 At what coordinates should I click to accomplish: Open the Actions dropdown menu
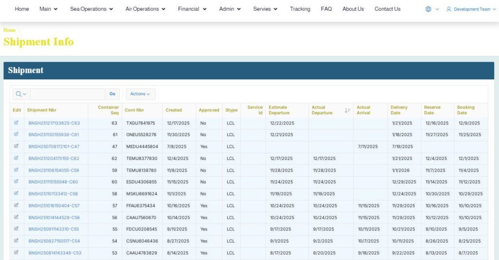[x=140, y=94]
